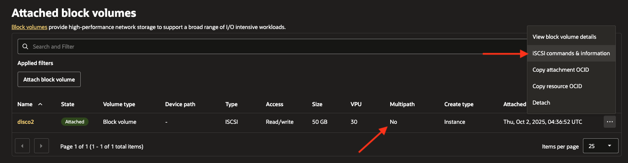Click the Attached status badge
Screen dimensions: 628x163
point(75,122)
